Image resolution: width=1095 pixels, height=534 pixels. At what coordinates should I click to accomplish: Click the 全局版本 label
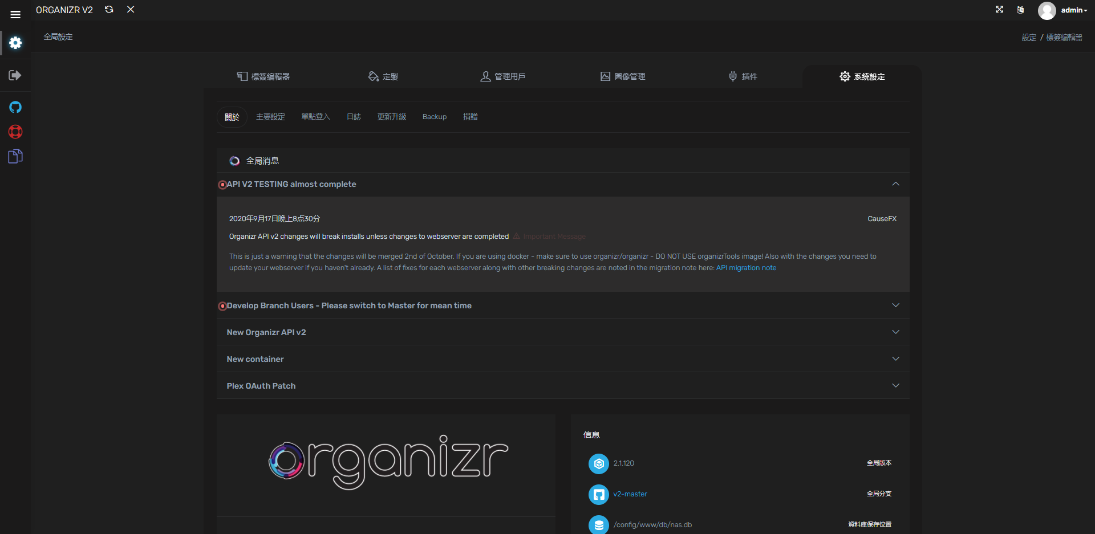click(x=879, y=463)
